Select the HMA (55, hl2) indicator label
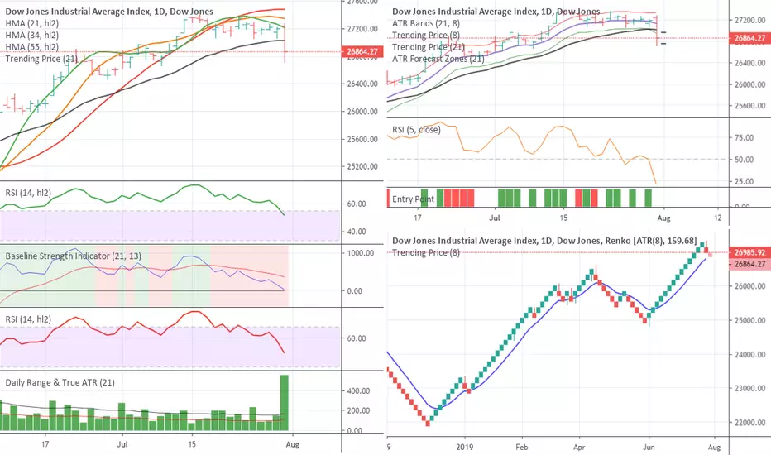This screenshot has width=771, height=455. [x=32, y=46]
